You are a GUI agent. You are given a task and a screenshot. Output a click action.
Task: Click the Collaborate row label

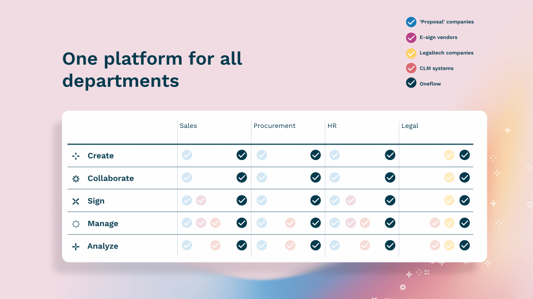110,178
